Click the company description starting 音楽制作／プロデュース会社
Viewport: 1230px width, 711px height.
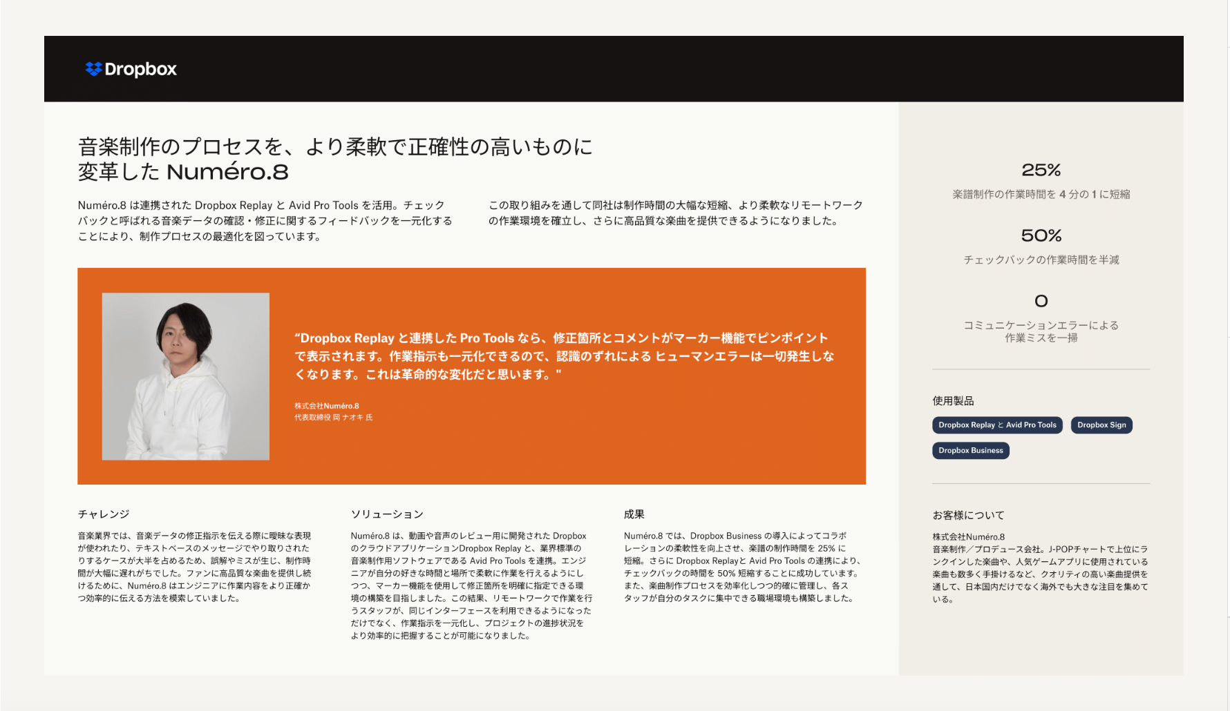tap(1040, 574)
